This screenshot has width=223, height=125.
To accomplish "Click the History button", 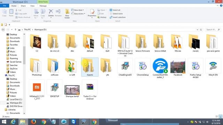I will pyautogui.click(x=102, y=17).
